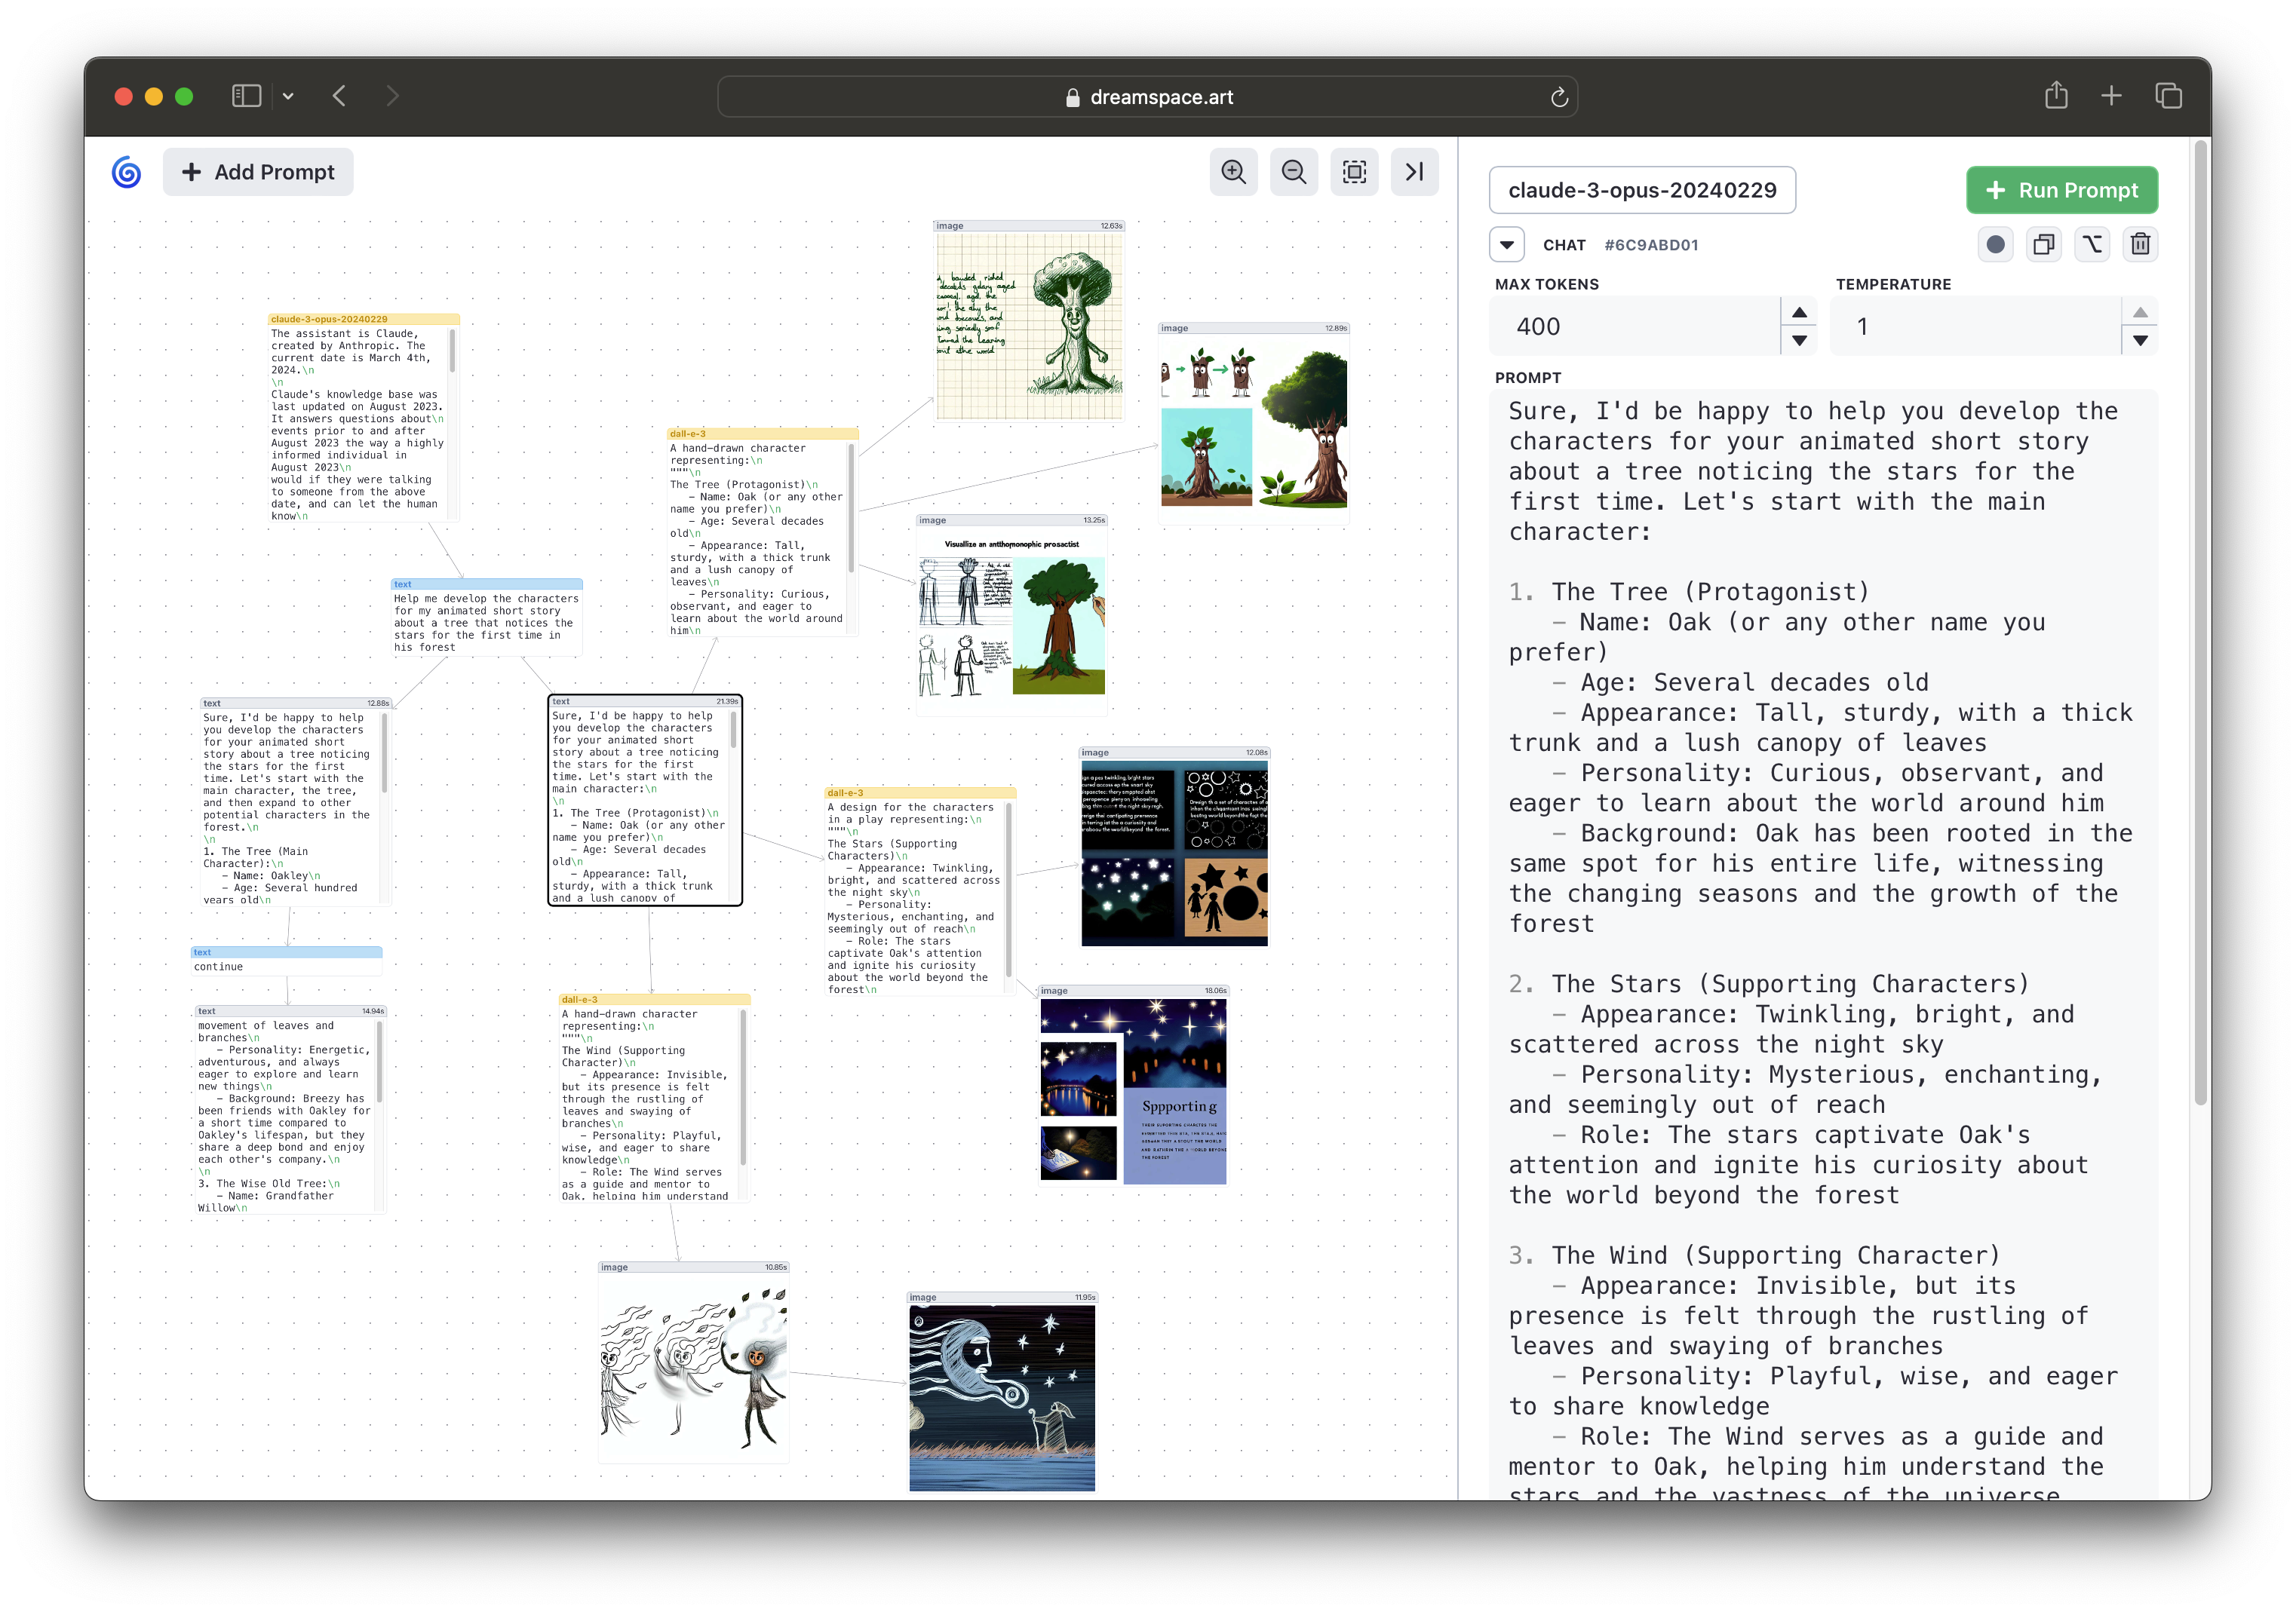
Task: Expand dropdown arrow beside CHAT label
Action: 1506,245
